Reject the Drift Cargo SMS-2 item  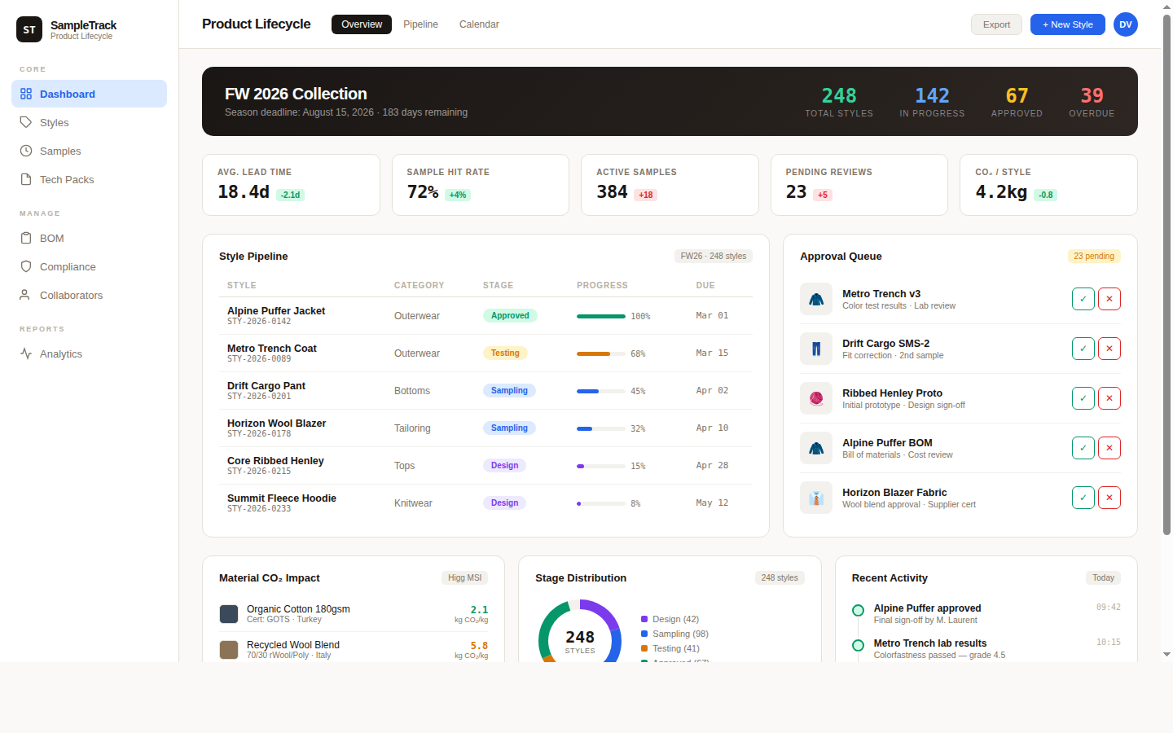tap(1109, 349)
